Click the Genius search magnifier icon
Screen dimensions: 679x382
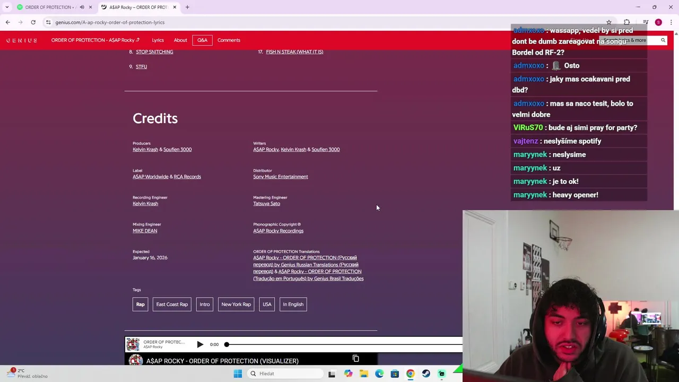click(x=663, y=40)
